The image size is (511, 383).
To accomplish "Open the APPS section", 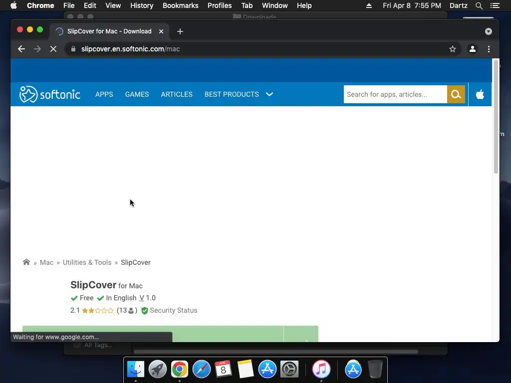I will [x=104, y=94].
